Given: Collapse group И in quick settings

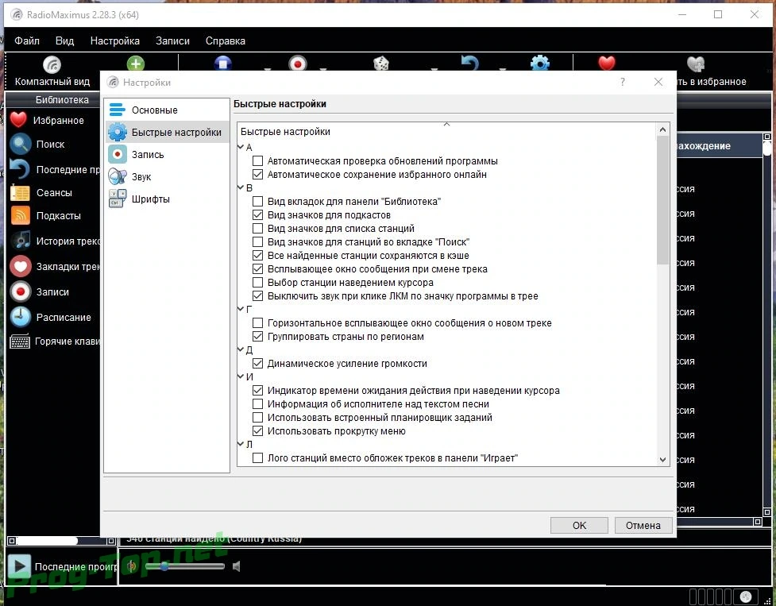Looking at the screenshot, I should pyautogui.click(x=241, y=376).
